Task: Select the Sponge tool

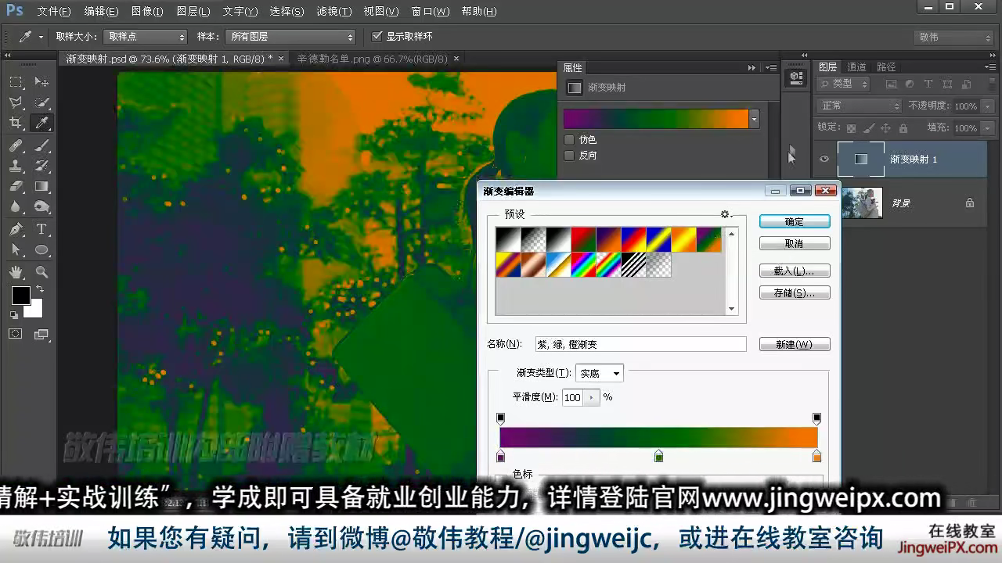Action: pyautogui.click(x=41, y=206)
